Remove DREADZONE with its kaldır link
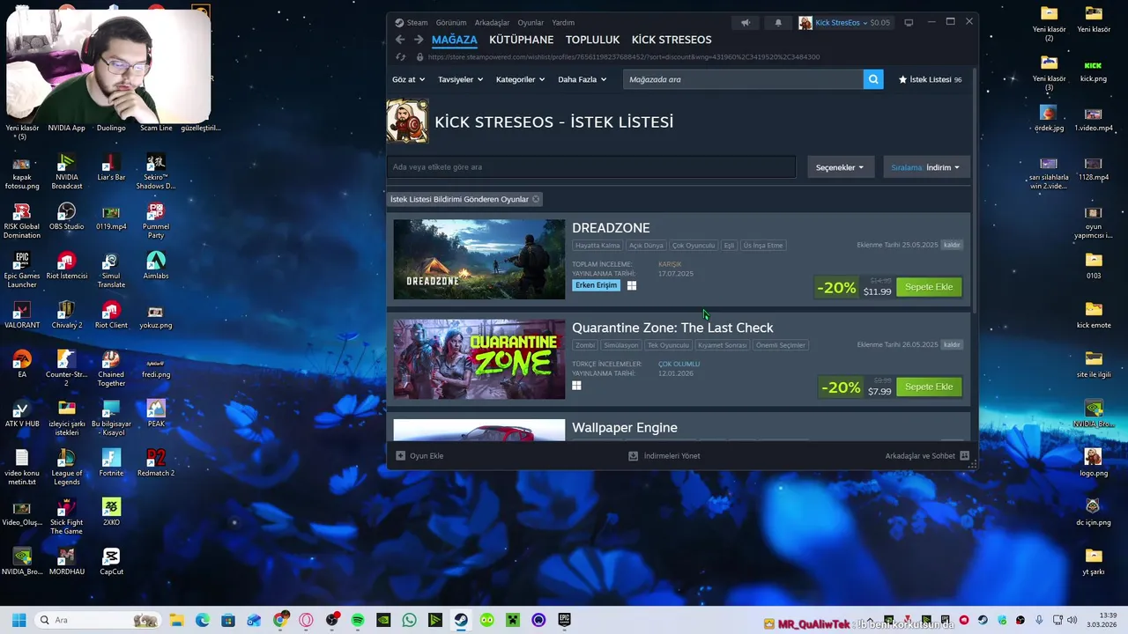1128x634 pixels. pos(952,245)
